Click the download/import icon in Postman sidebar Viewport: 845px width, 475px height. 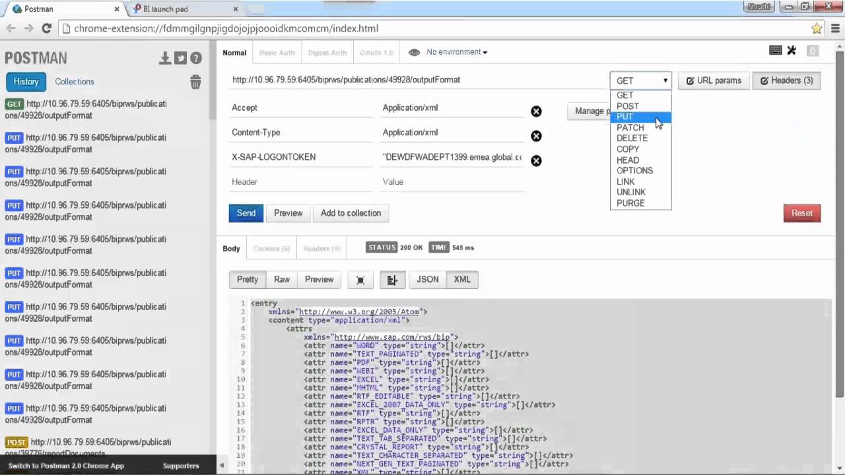point(165,58)
